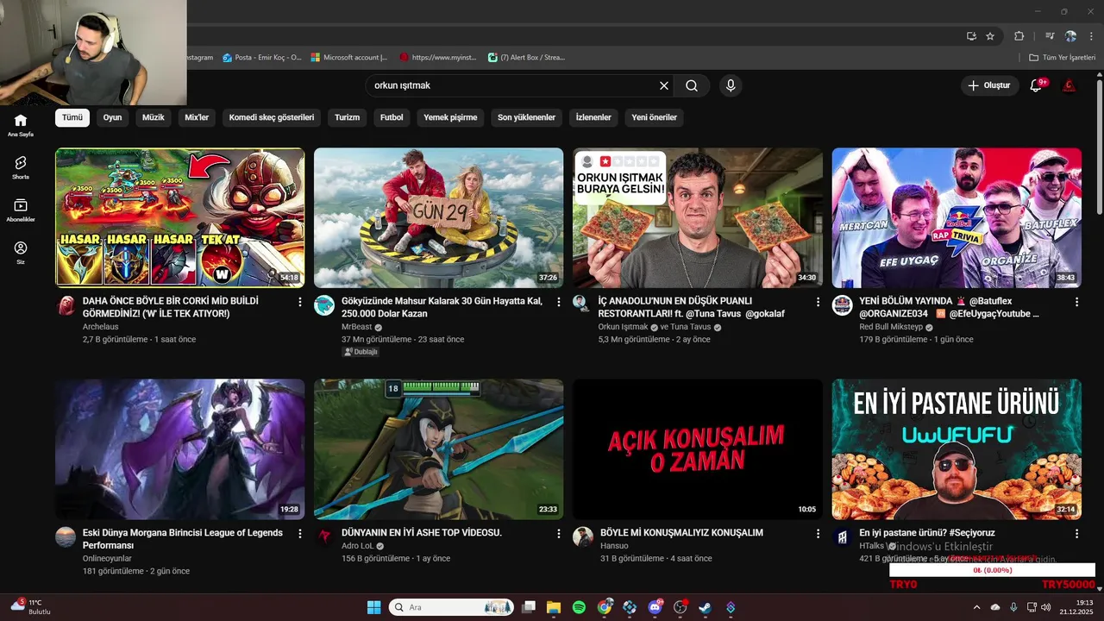Open Ana Sayfa home in YouTube sidebar
The width and height of the screenshot is (1104, 621).
[21, 125]
